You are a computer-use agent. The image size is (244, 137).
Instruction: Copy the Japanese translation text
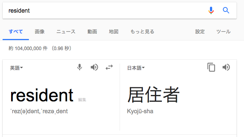click(211, 67)
